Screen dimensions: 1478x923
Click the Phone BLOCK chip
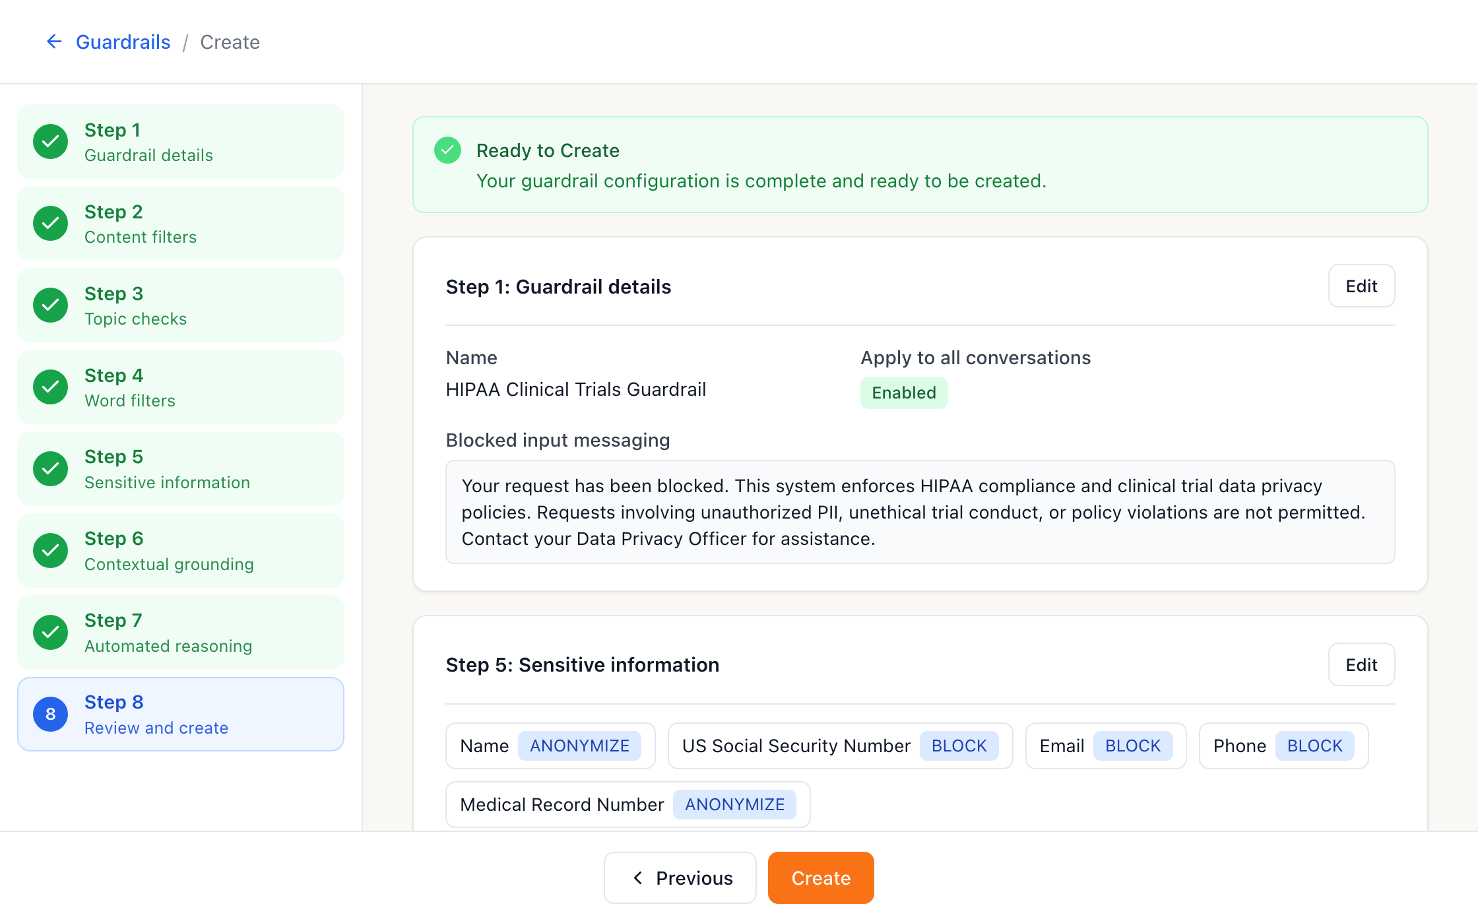(1283, 746)
